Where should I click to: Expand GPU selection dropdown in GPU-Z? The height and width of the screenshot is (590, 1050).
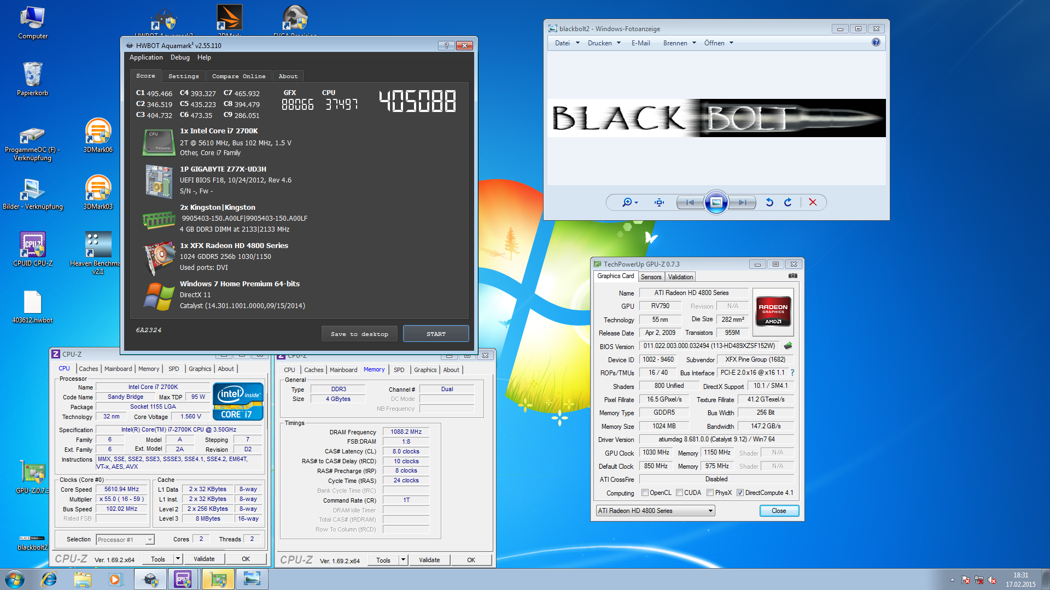[x=710, y=511]
